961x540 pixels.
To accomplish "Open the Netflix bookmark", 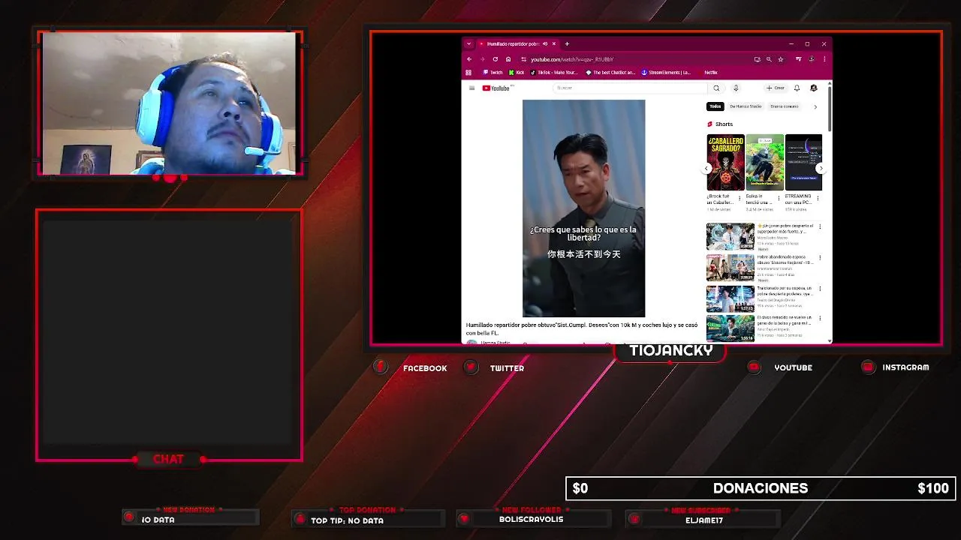I will click(x=707, y=73).
